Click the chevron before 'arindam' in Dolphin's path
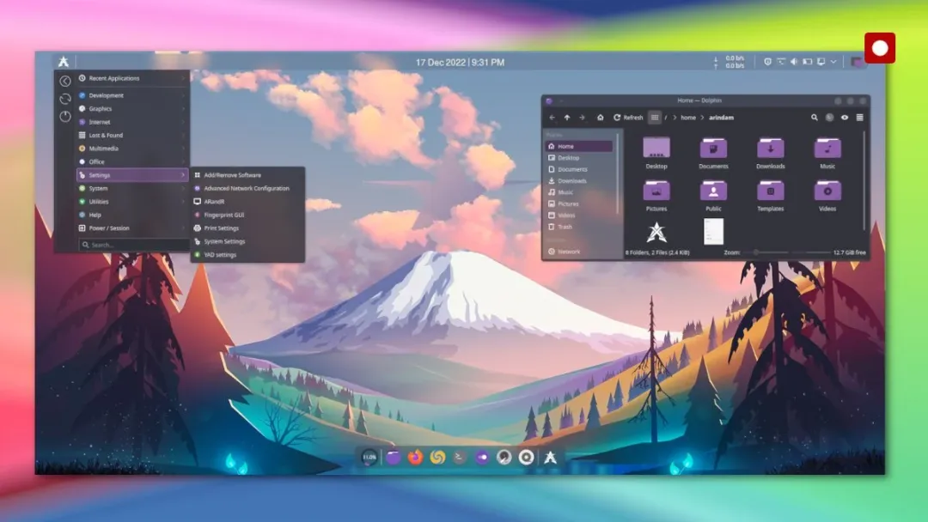The width and height of the screenshot is (928, 522). tap(703, 118)
